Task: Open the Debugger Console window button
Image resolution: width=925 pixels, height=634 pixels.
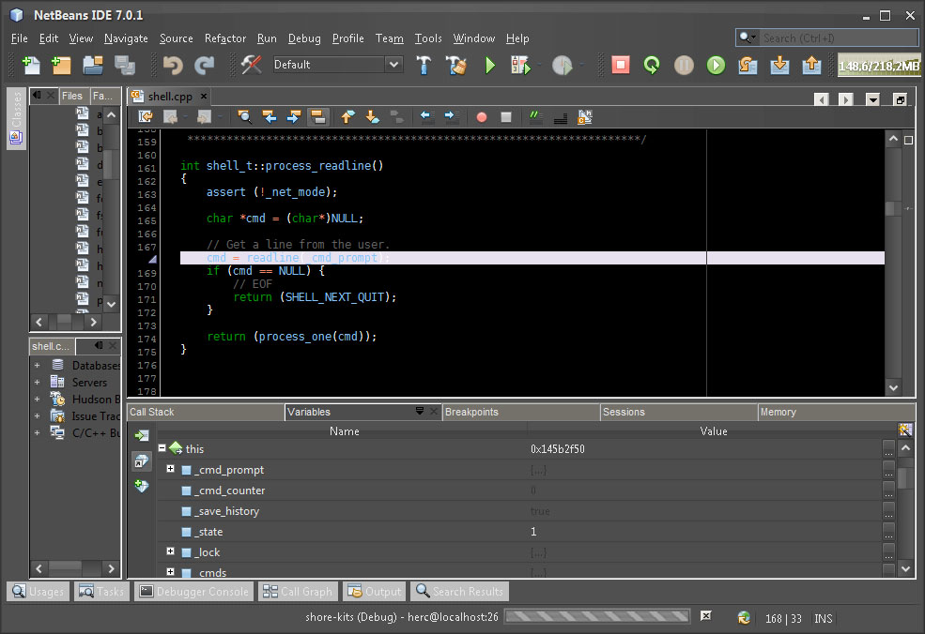Action: 194,591
